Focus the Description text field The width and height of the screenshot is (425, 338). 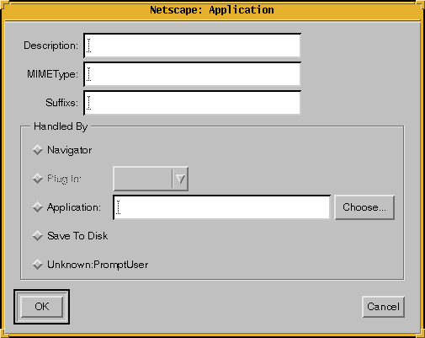click(x=192, y=46)
